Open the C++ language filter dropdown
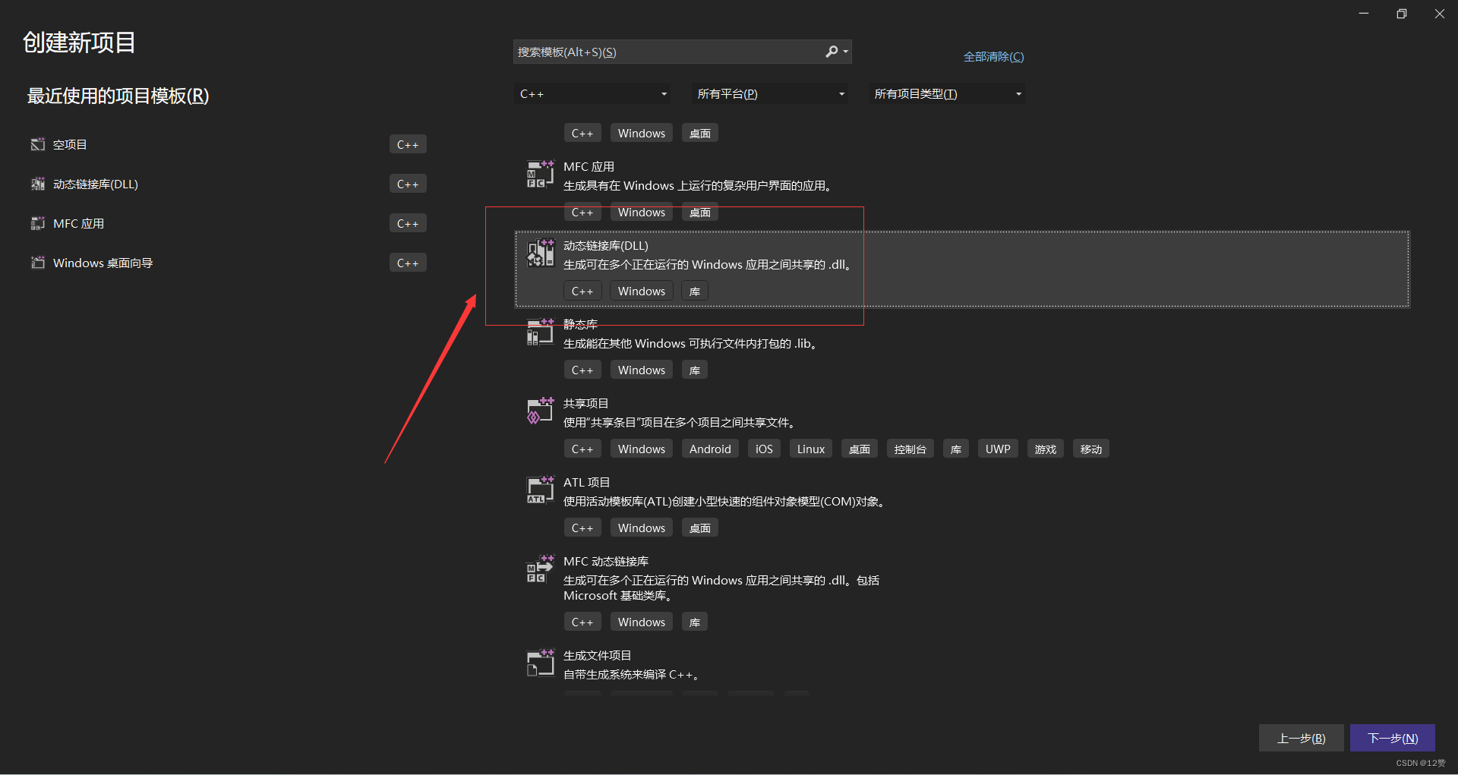 pos(592,94)
